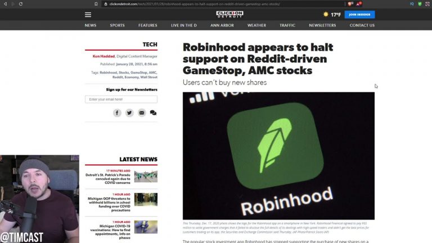Click the Robinhood article main image
This screenshot has height=243, width=432.
tap(278, 156)
